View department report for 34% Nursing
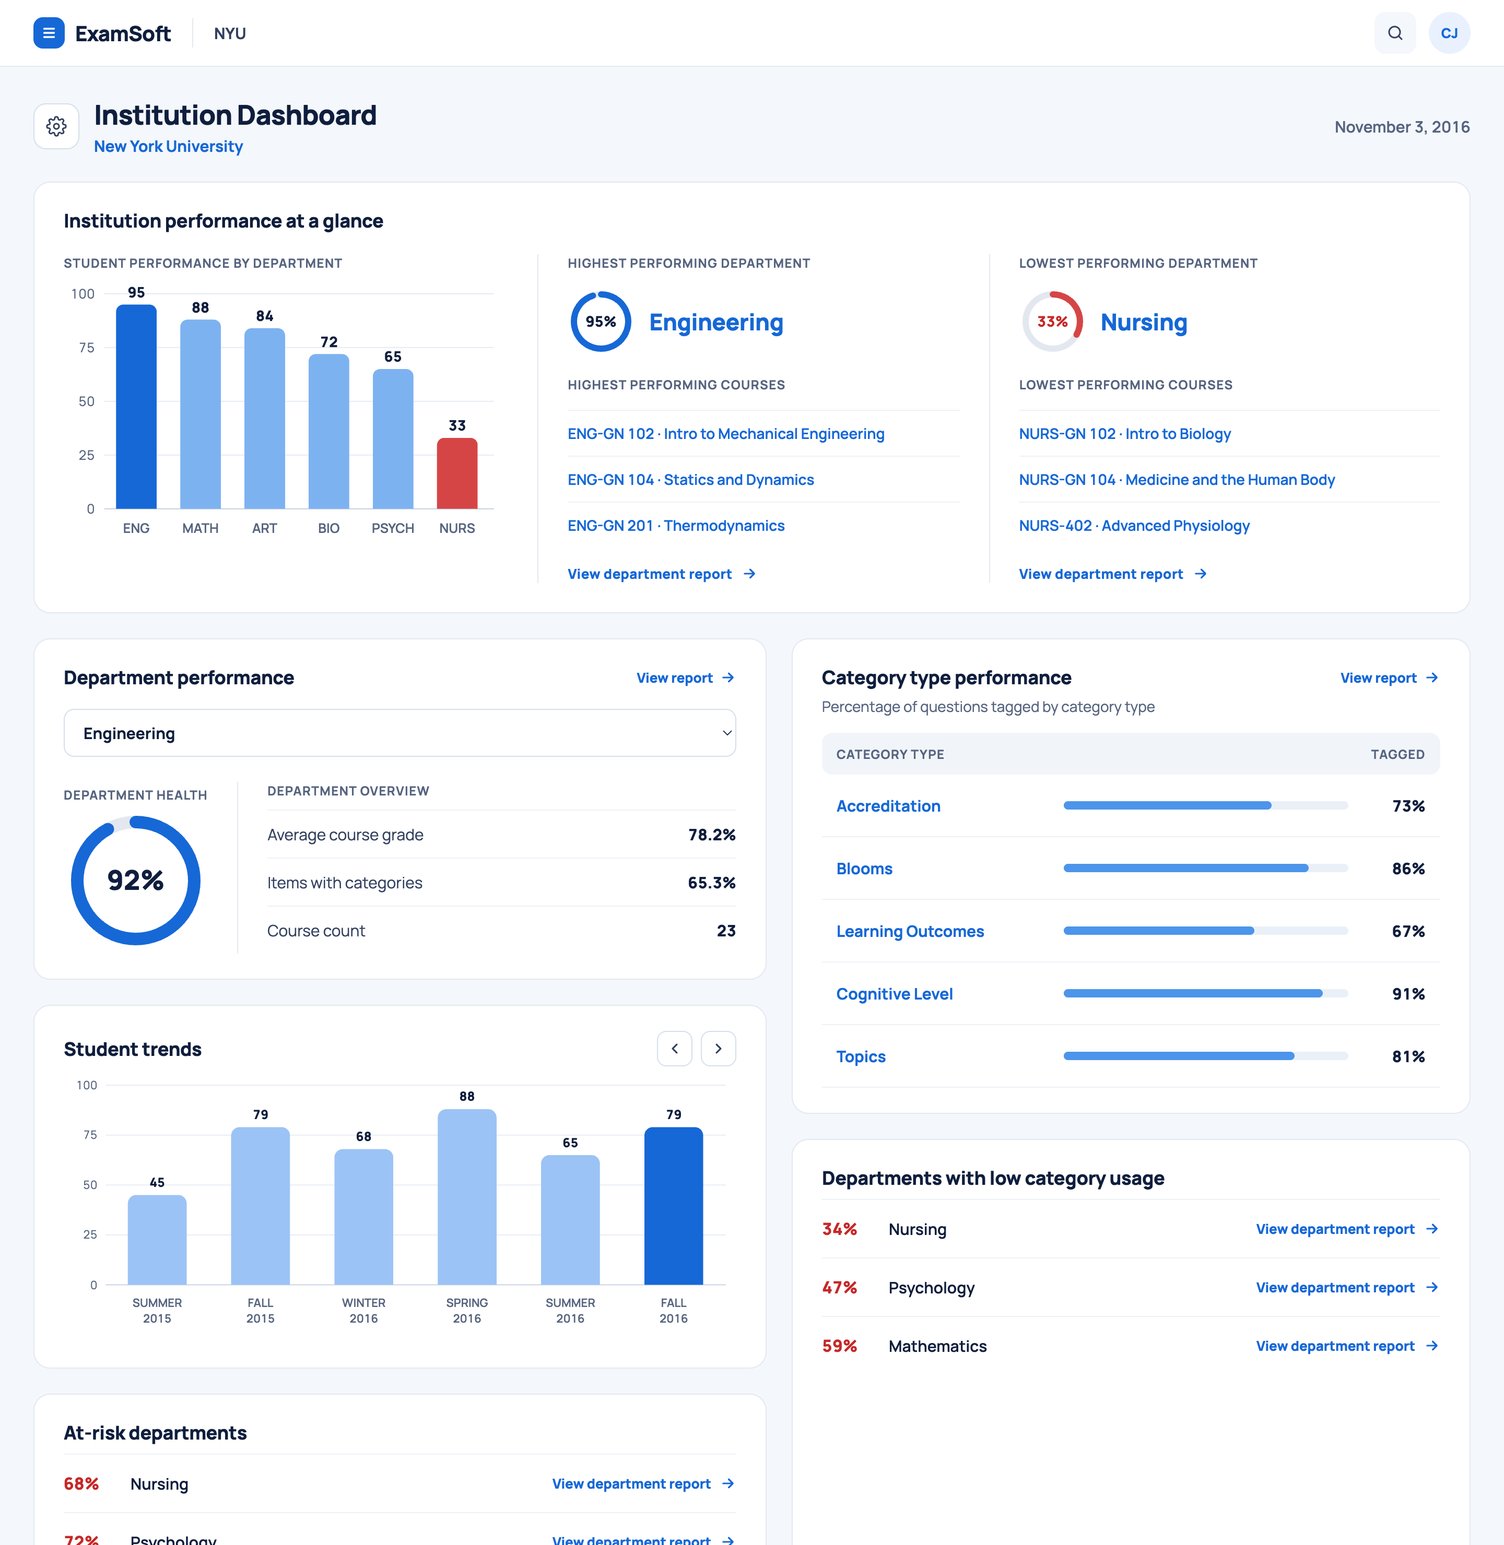Screen dimensions: 1504x1545 click(1348, 1229)
